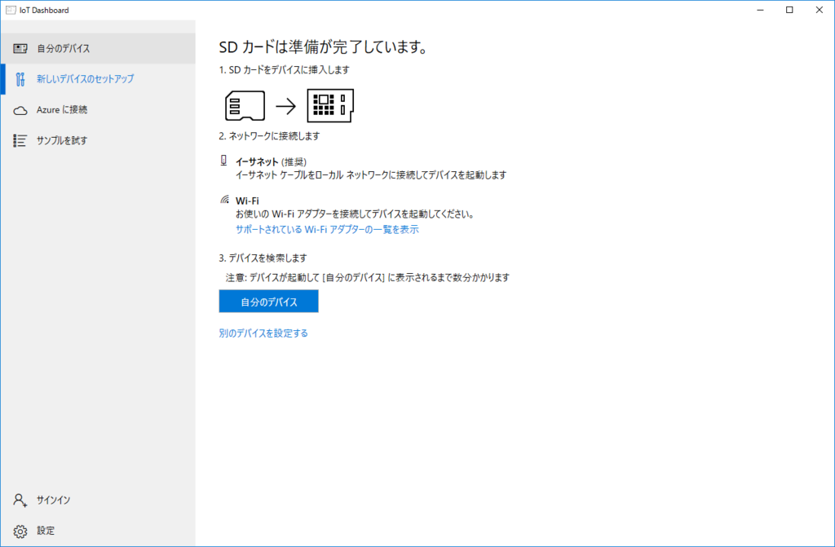Click the gear icon for 設定
This screenshot has height=547, width=835.
(20, 531)
